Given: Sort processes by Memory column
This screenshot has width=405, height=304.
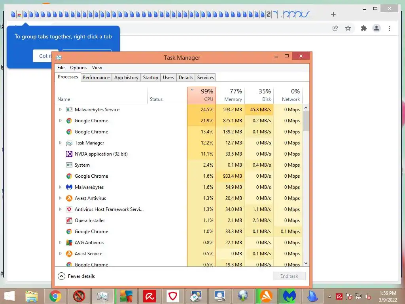Looking at the screenshot, I should (231, 95).
